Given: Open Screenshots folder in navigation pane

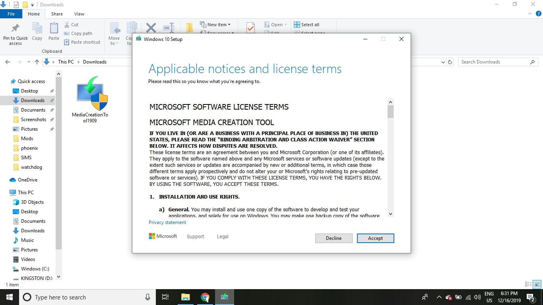Looking at the screenshot, I should click(x=33, y=120).
